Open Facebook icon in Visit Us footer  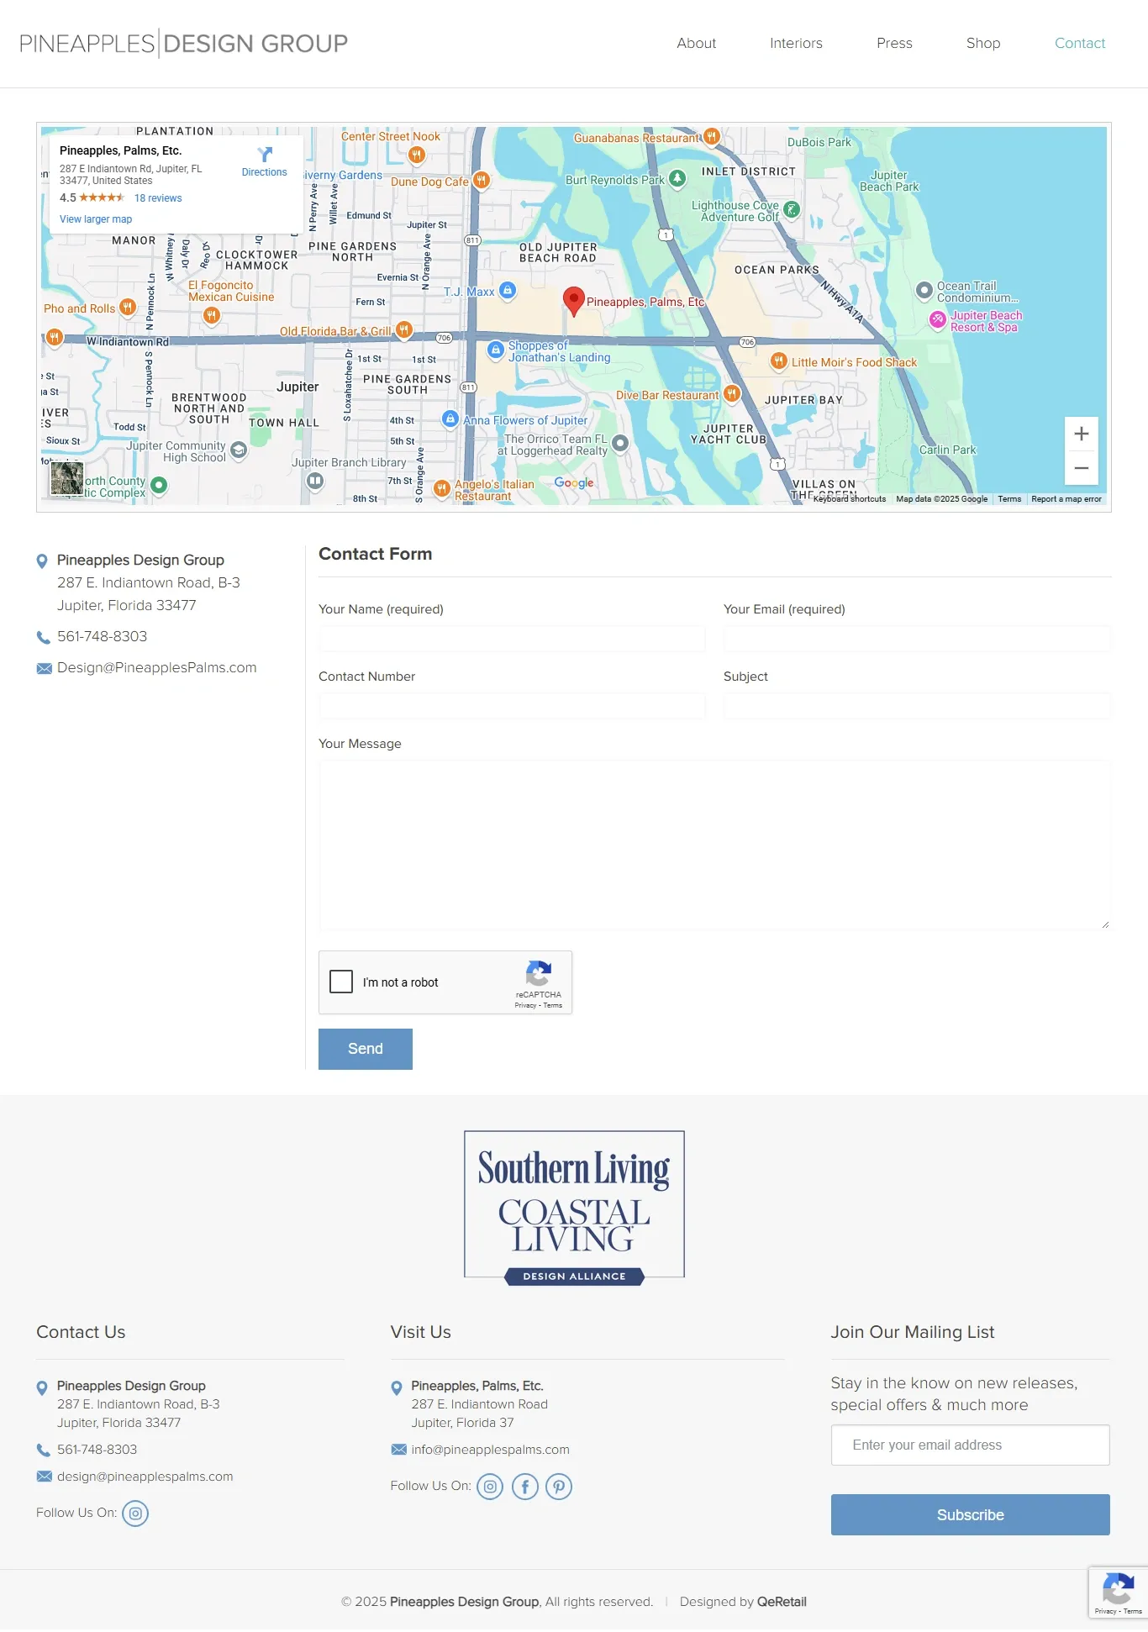(x=525, y=1487)
